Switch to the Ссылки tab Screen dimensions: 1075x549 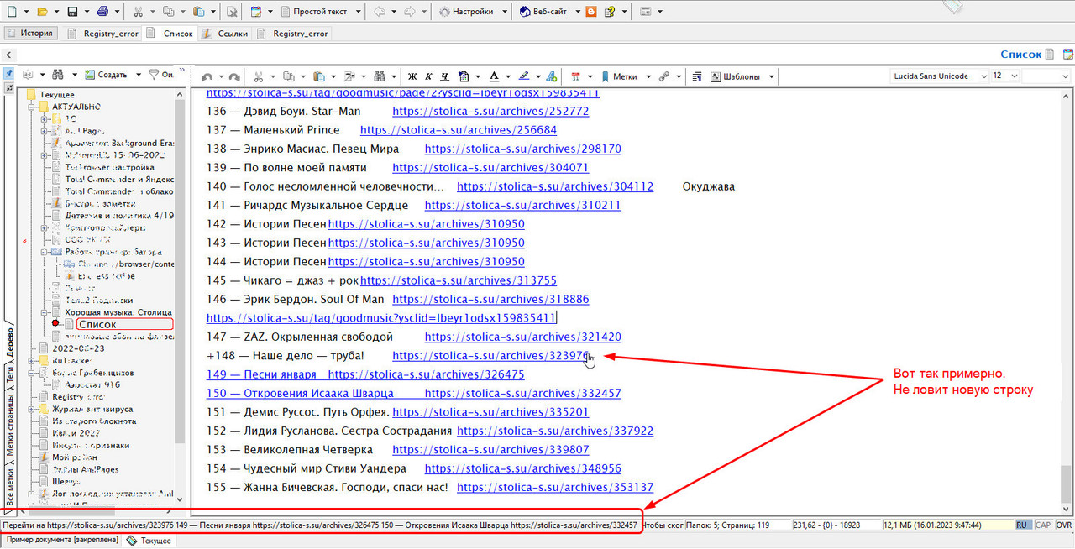(x=225, y=34)
